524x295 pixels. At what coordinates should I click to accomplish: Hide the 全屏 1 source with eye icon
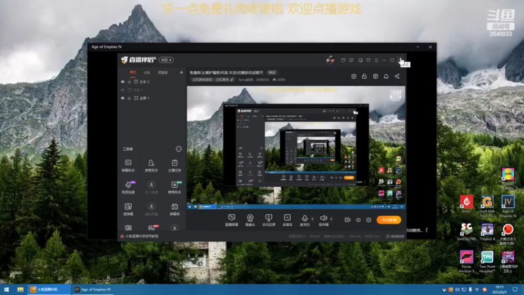[122, 98]
